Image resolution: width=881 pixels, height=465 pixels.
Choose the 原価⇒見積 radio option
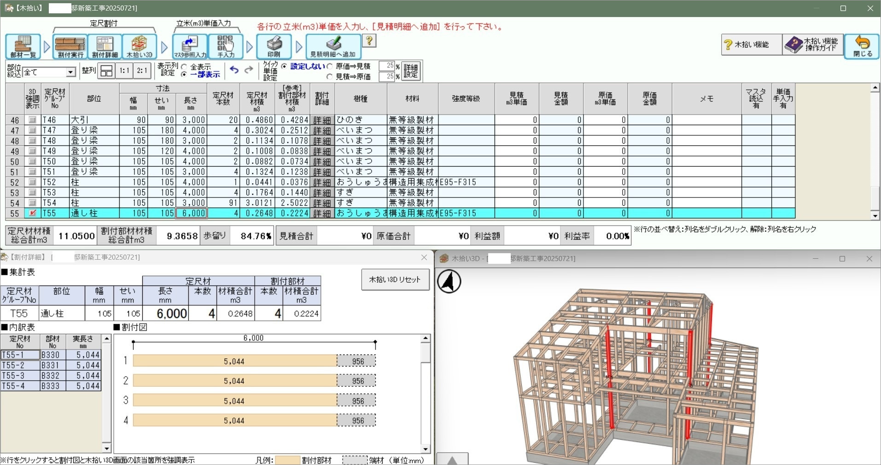pos(330,66)
